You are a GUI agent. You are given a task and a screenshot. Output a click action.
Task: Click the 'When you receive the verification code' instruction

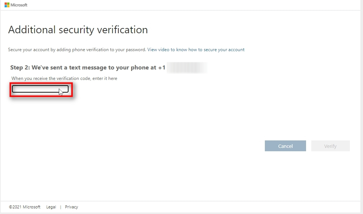[x=64, y=78]
